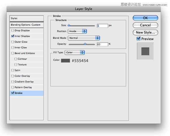Select the Inner Shadow style label
The image size is (170, 136).
pos(22,36)
